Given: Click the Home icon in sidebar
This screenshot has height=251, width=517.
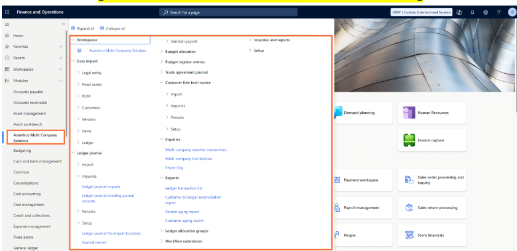Looking at the screenshot, I should [x=7, y=35].
